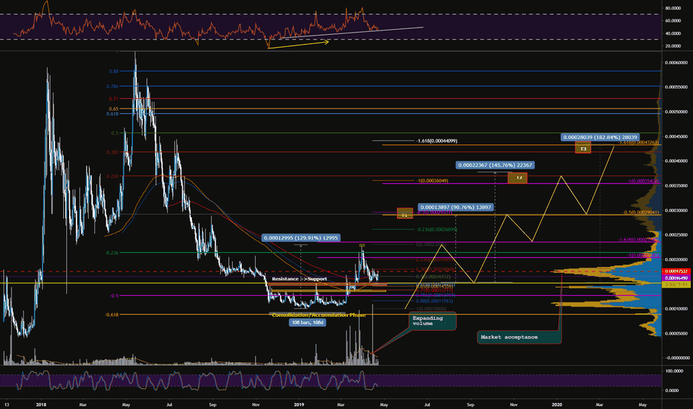Click 60.0000 on the RSI scale
Screen dimensions: 693x409
(672, 20)
